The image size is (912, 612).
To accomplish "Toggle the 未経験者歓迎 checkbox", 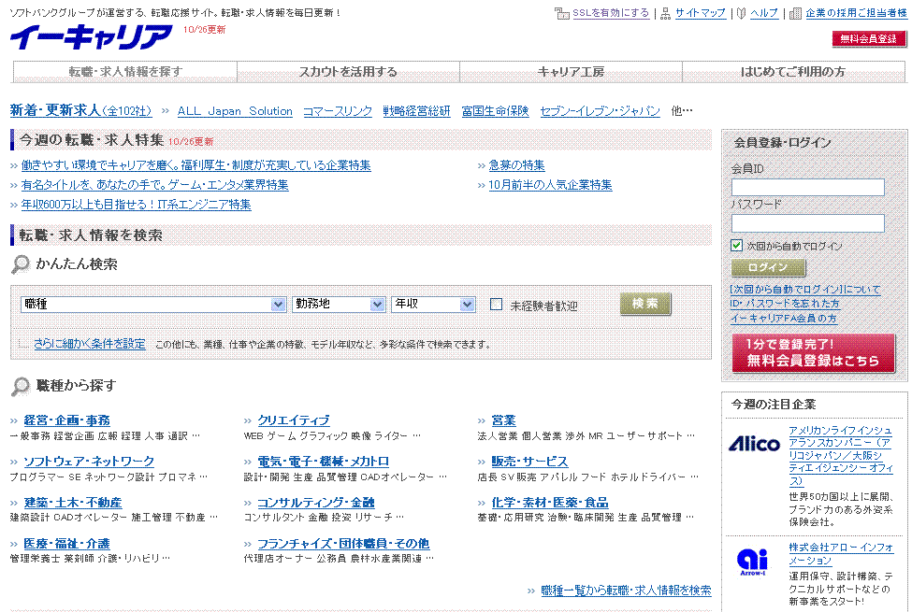I will (496, 304).
